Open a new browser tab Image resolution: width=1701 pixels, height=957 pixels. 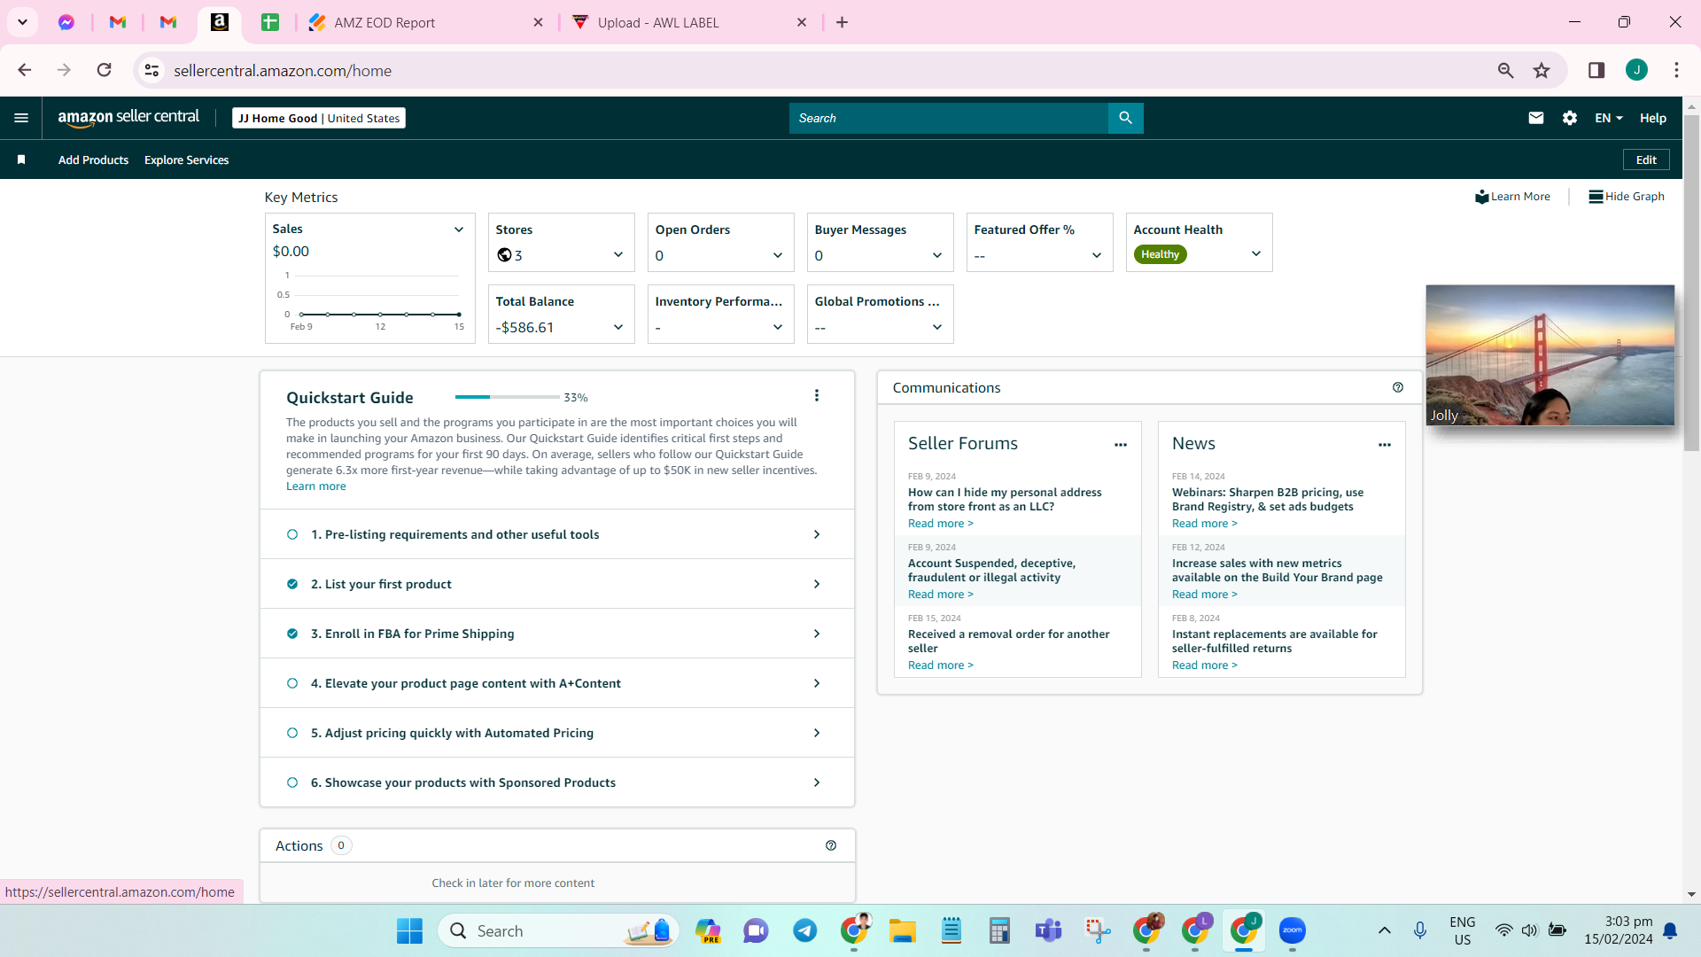[842, 22]
